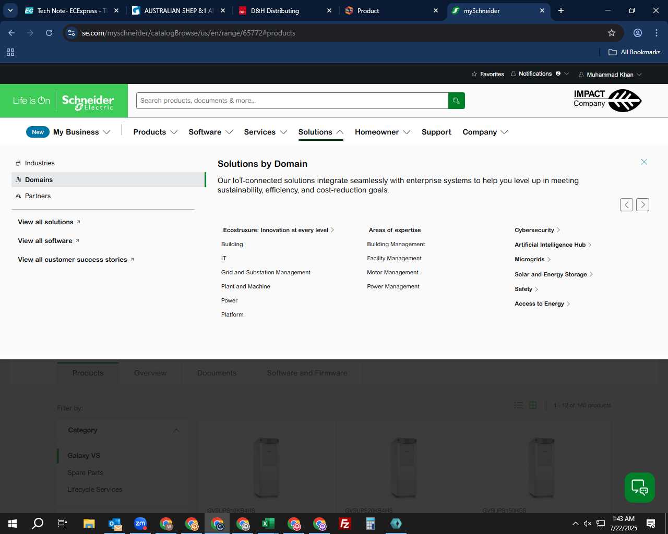Screen dimensions: 668x534
Task: Open the Muhammad Khan account dropdown
Action: point(610,75)
